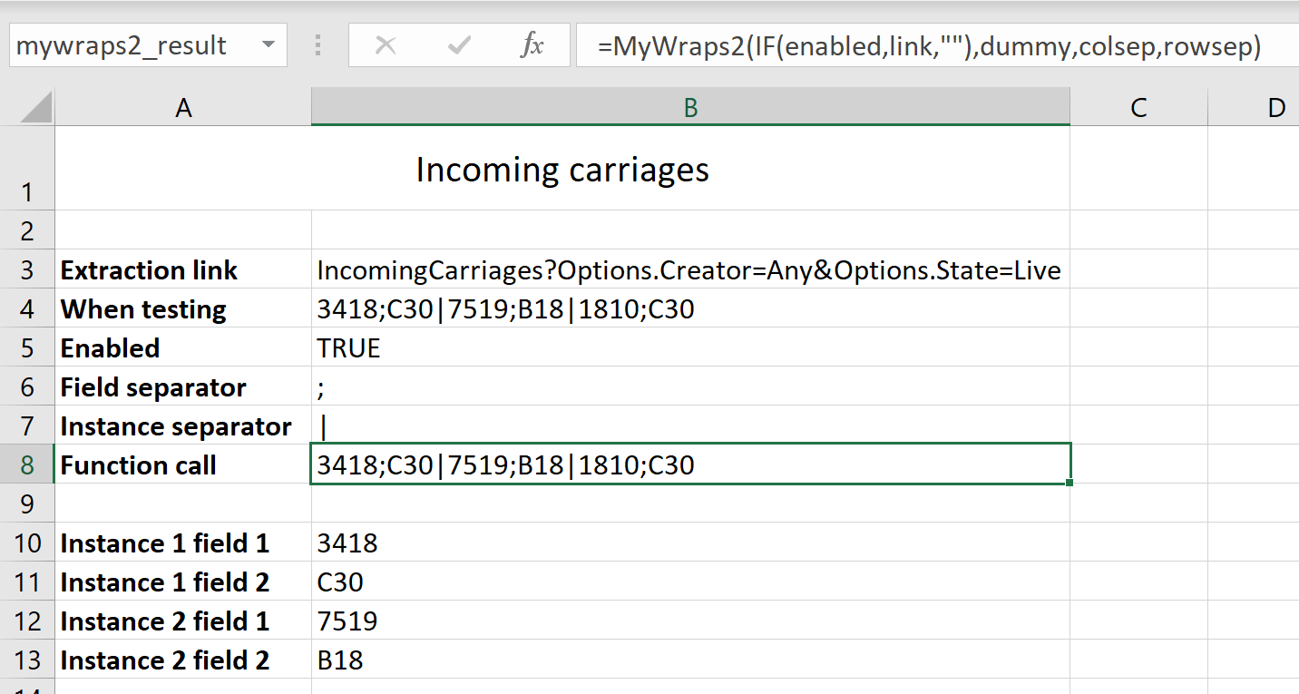Viewport: 1299px width, 694px height.
Task: Select row 1 header
Action: click(28, 191)
